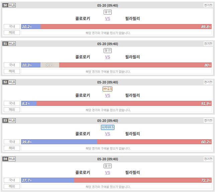This screenshot has width=215, height=192.
Task: Click the red 91.9% bar in match 52
Action: coord(124,104)
